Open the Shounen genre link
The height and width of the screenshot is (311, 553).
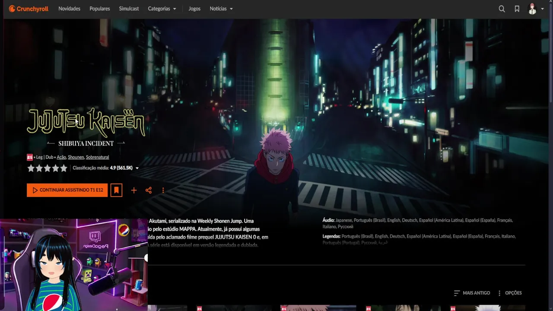pos(76,157)
